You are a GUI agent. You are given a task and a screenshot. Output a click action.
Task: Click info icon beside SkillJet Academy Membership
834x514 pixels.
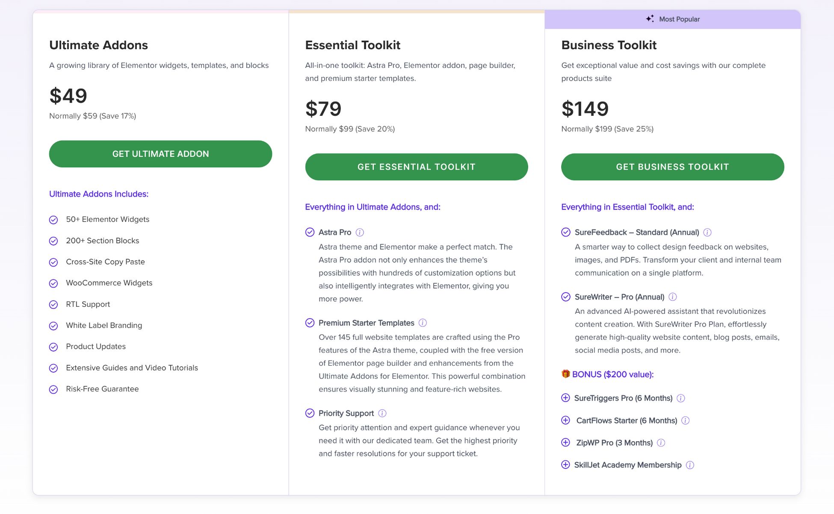tap(690, 465)
